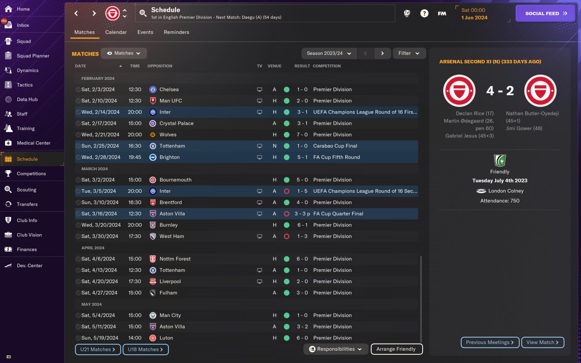Click the Arsenal club badge in the header

point(113,13)
